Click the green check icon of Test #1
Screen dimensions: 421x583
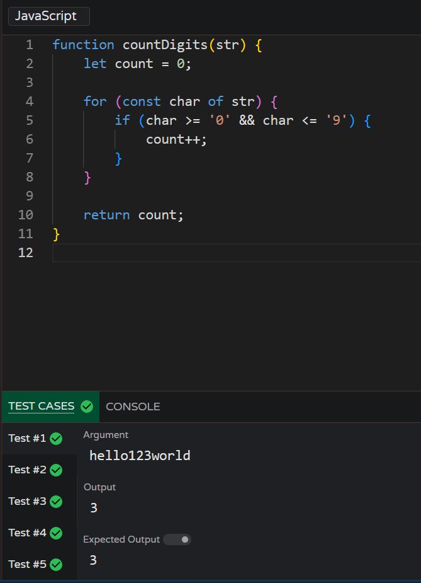click(x=56, y=439)
